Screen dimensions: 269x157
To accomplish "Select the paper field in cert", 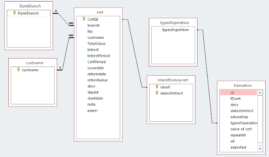I will 92,111.
